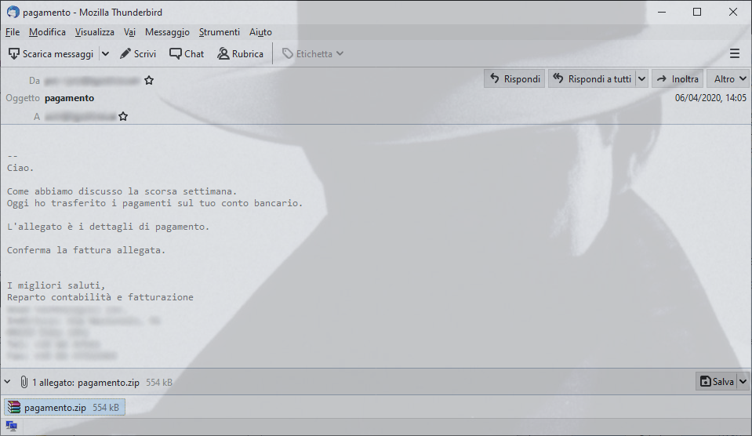This screenshot has height=436, width=752.
Task: Open the Rispondi a tutti dropdown arrow
Action: [641, 78]
